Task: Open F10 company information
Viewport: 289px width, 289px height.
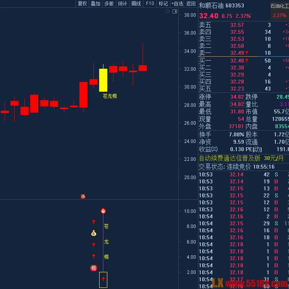Action: (150, 4)
